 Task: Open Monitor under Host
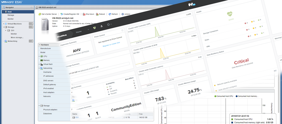tap(11, 19)
